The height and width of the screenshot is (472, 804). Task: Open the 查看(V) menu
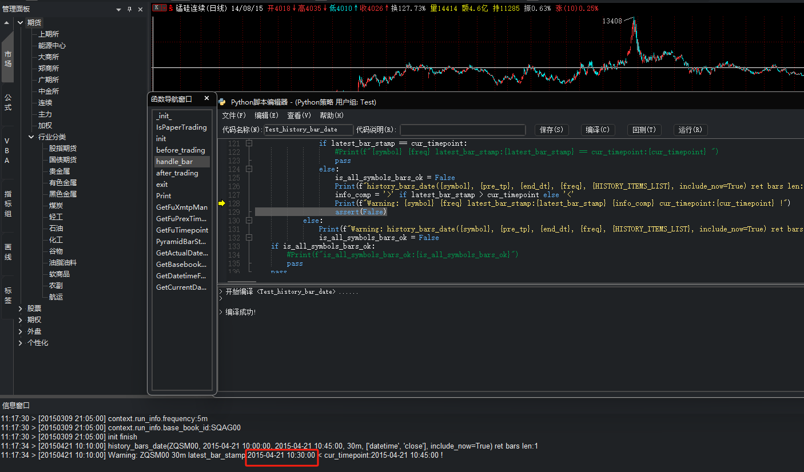tap(299, 115)
